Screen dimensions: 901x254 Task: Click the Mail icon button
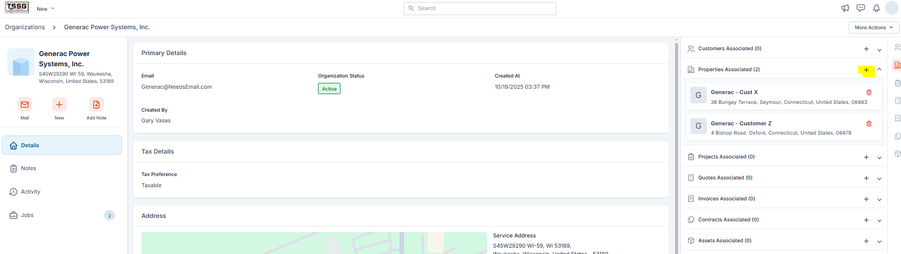25,105
